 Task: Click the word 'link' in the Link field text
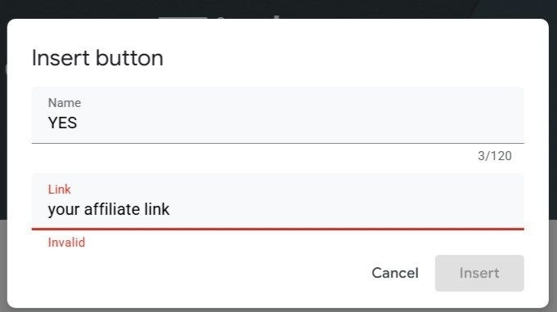(157, 209)
